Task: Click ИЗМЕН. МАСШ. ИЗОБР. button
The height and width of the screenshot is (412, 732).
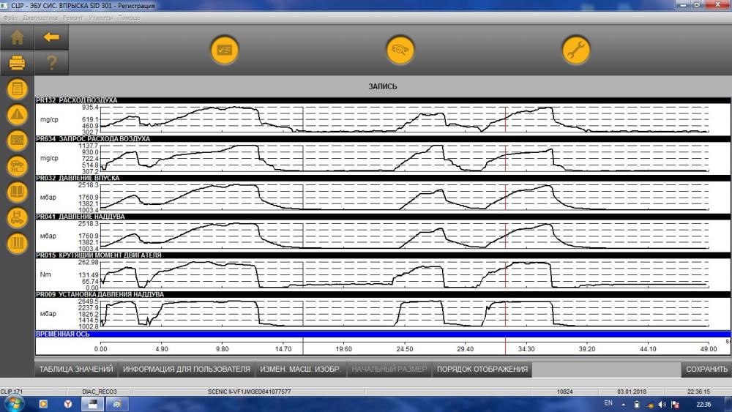Action: click(300, 369)
